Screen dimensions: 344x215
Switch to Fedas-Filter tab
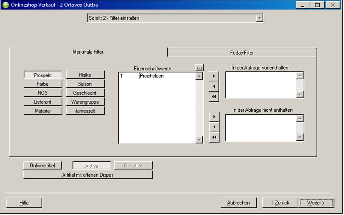click(x=242, y=53)
